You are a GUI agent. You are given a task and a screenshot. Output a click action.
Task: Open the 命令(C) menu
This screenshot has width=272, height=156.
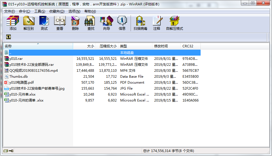24,11
